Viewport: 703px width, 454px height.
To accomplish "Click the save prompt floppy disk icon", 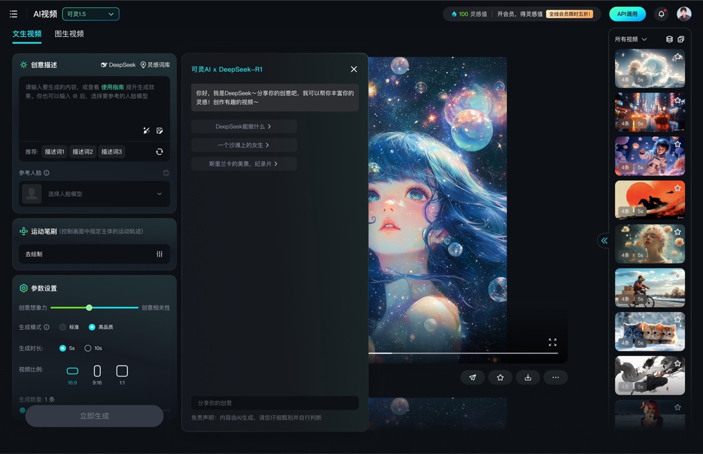I will click(159, 131).
